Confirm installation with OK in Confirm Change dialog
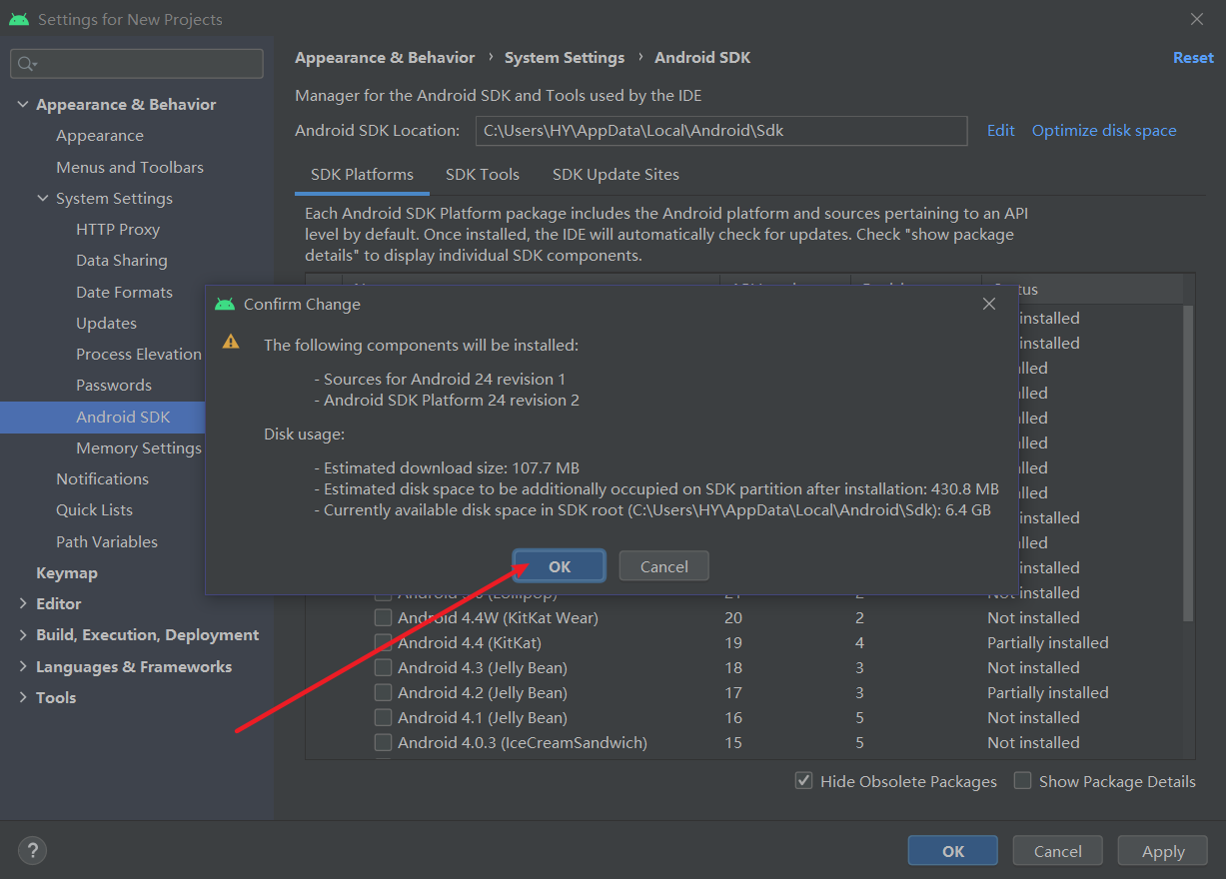The width and height of the screenshot is (1226, 879). tap(560, 566)
